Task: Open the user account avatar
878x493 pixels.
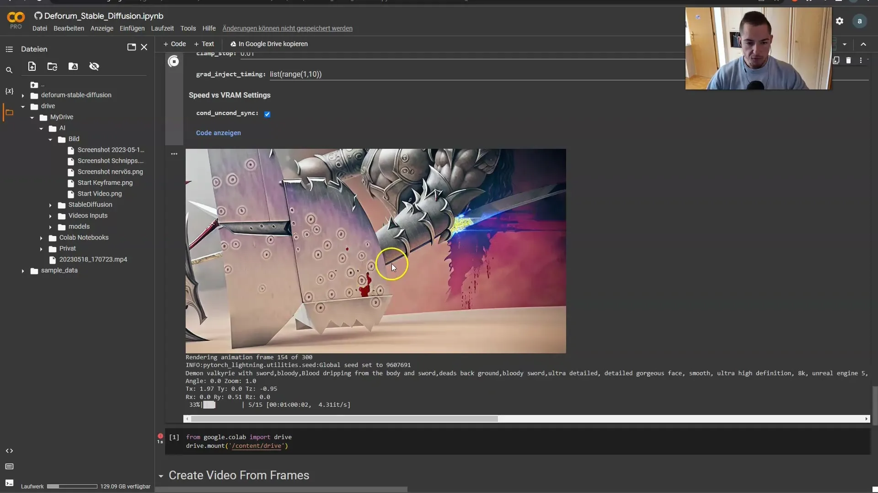Action: [860, 21]
